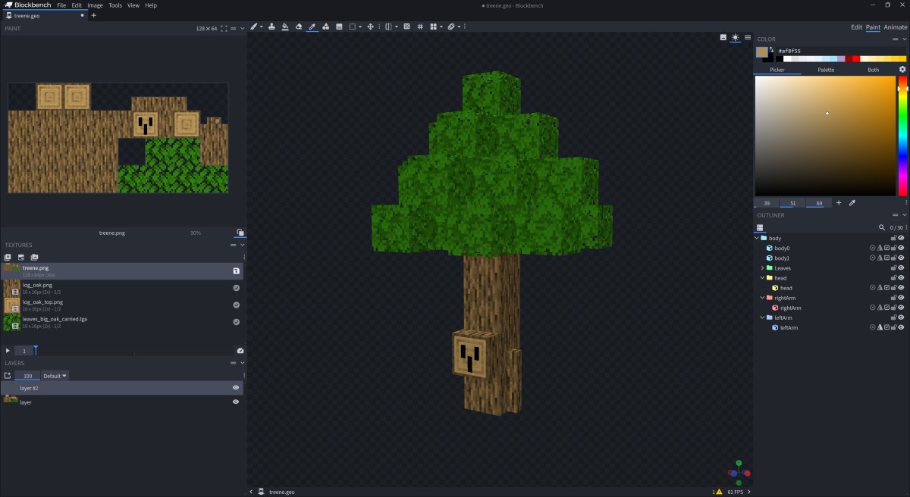Open the Image menu
The width and height of the screenshot is (910, 497).
click(x=95, y=5)
